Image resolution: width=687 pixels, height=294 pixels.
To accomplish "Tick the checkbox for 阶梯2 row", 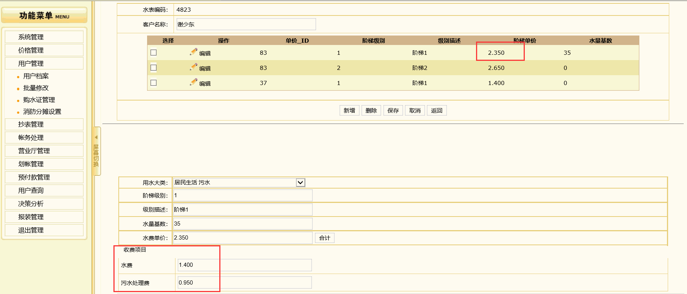I will (154, 68).
